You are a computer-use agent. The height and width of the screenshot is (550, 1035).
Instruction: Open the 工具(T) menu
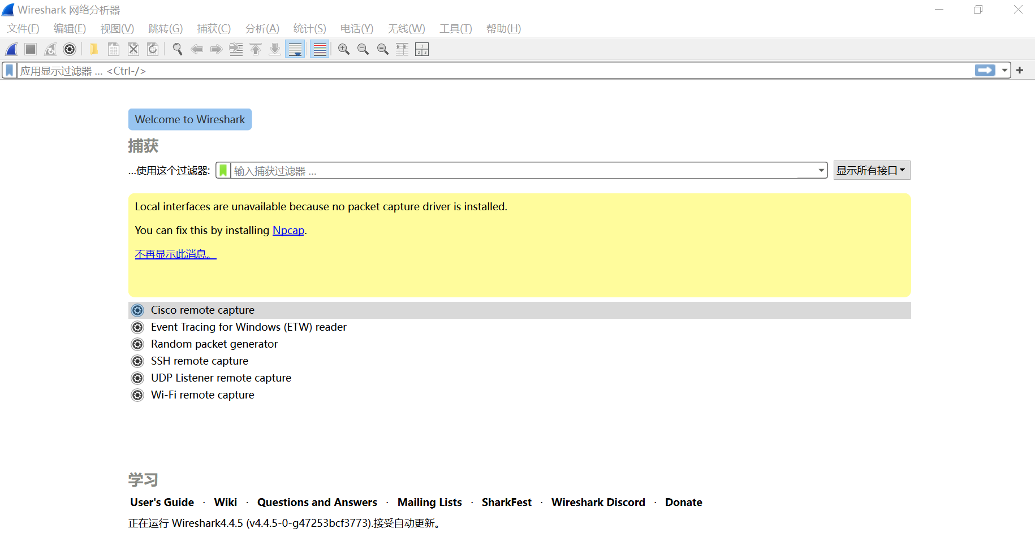coord(456,29)
